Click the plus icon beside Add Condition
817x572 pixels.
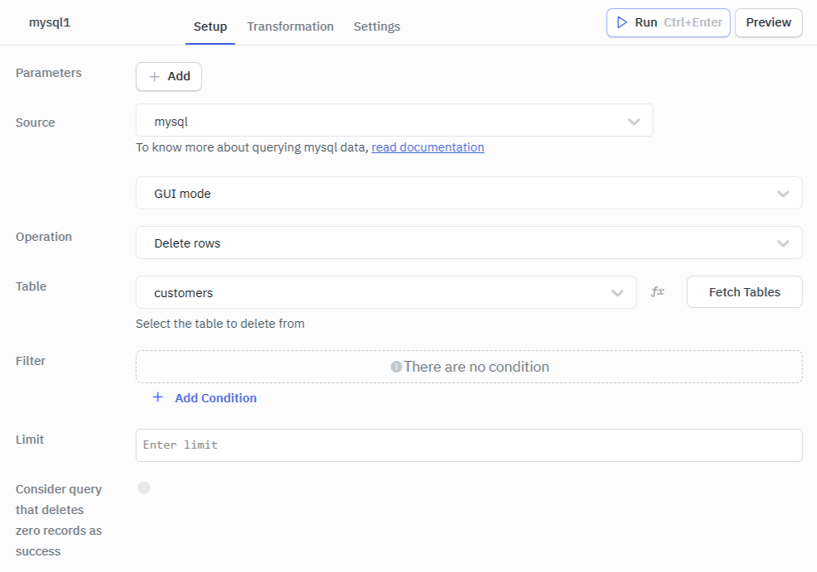(157, 397)
